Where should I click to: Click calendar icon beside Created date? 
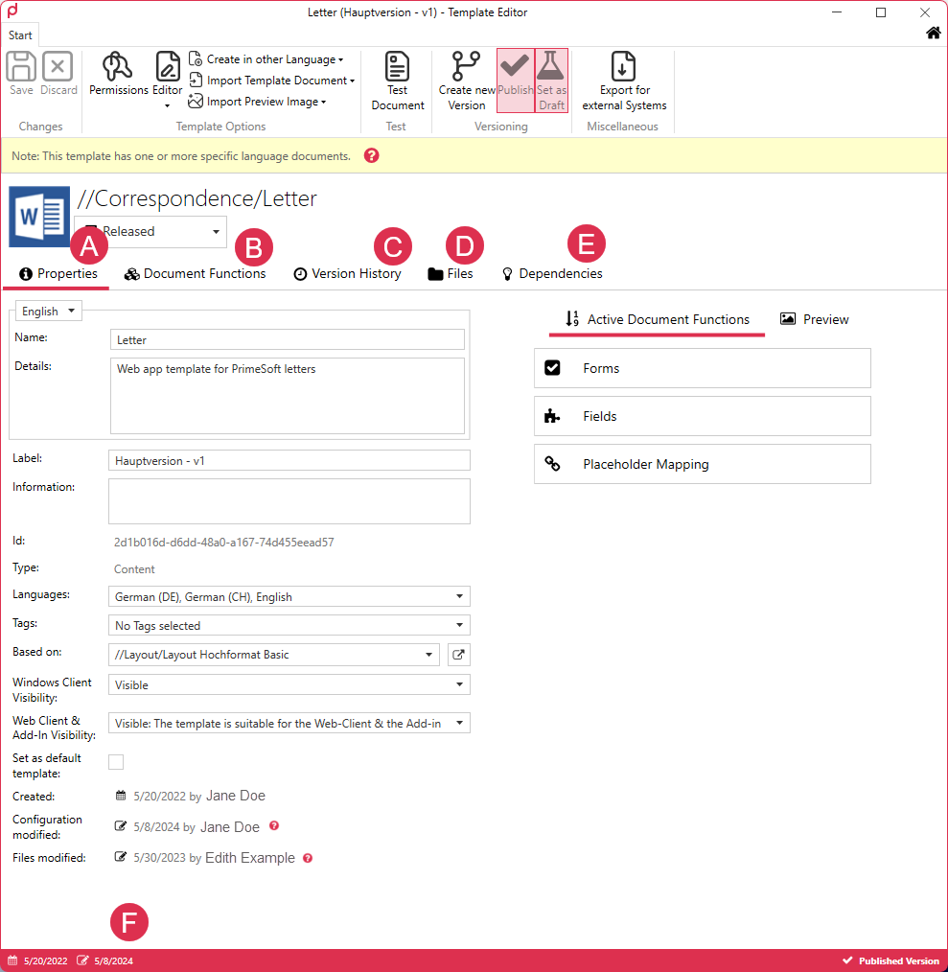pos(121,796)
